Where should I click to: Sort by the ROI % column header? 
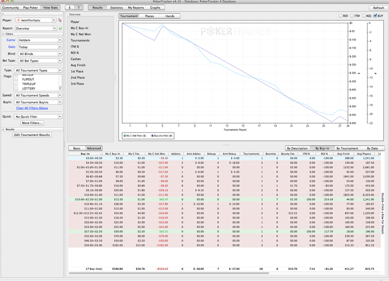pos(324,154)
